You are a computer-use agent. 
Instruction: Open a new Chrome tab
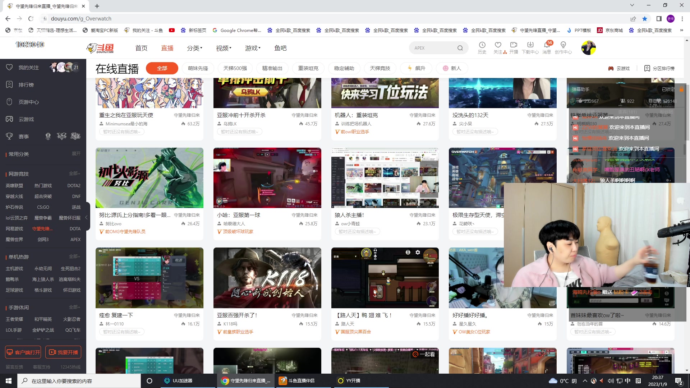click(97, 6)
